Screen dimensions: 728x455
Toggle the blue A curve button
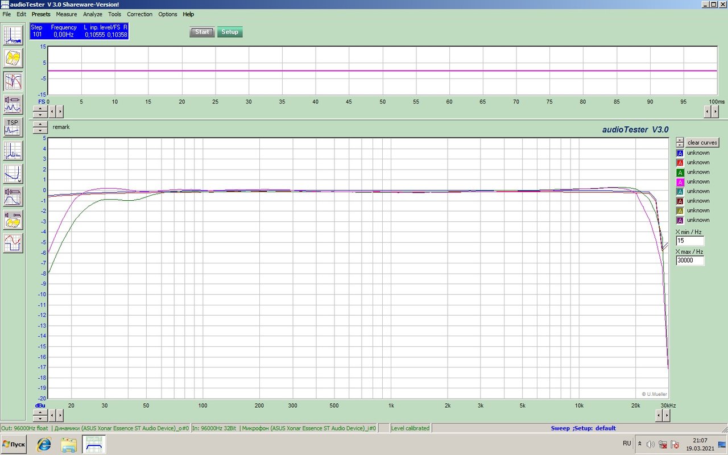click(680, 153)
